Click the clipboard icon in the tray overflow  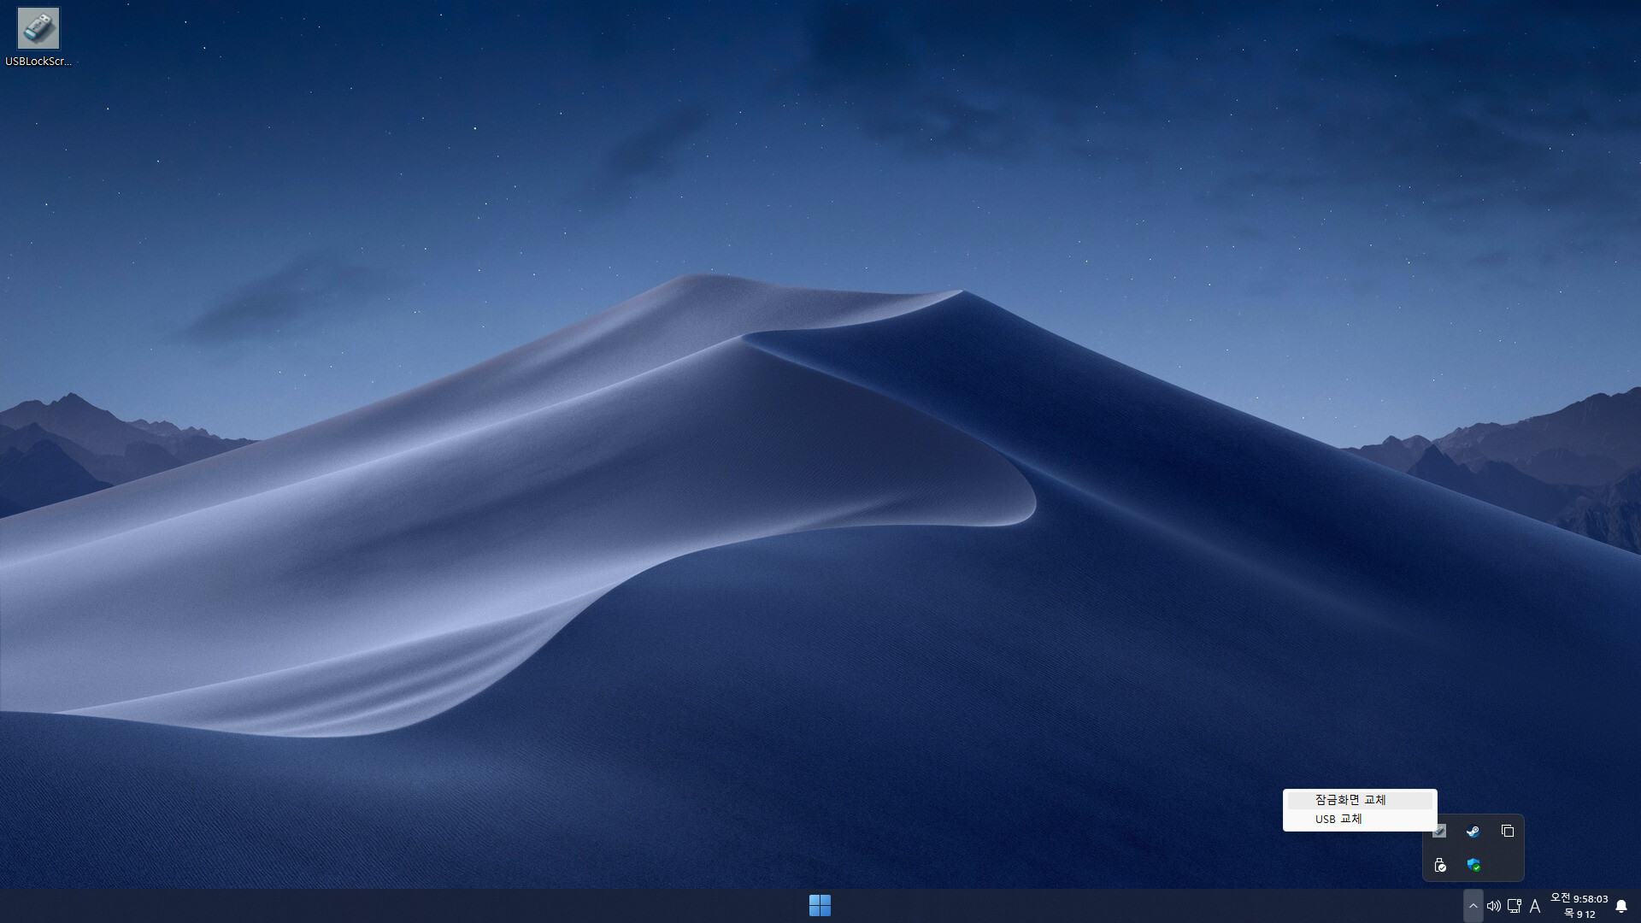[1507, 831]
